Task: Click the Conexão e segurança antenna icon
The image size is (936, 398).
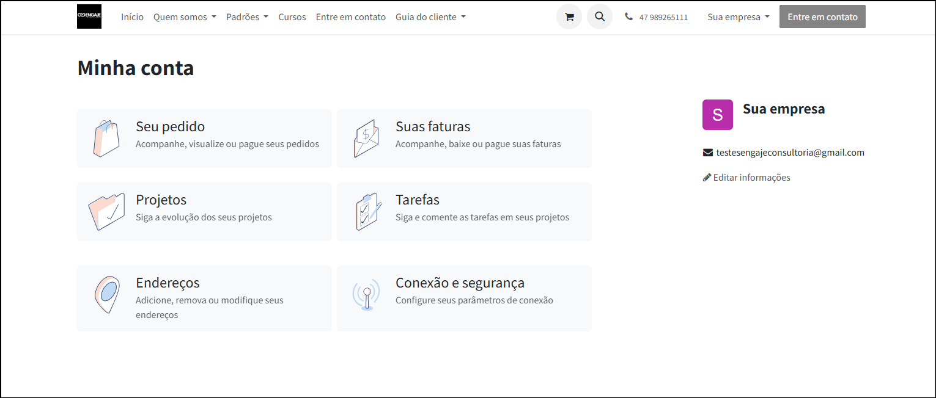Action: coord(366,295)
